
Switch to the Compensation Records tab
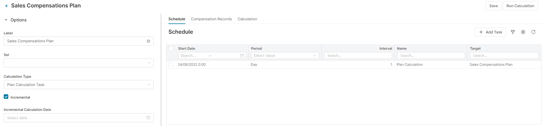tap(211, 19)
